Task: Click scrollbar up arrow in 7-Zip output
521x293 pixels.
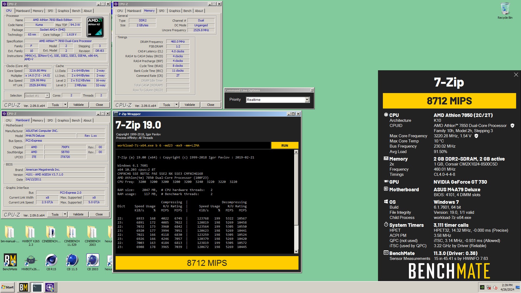Action: click(x=296, y=152)
